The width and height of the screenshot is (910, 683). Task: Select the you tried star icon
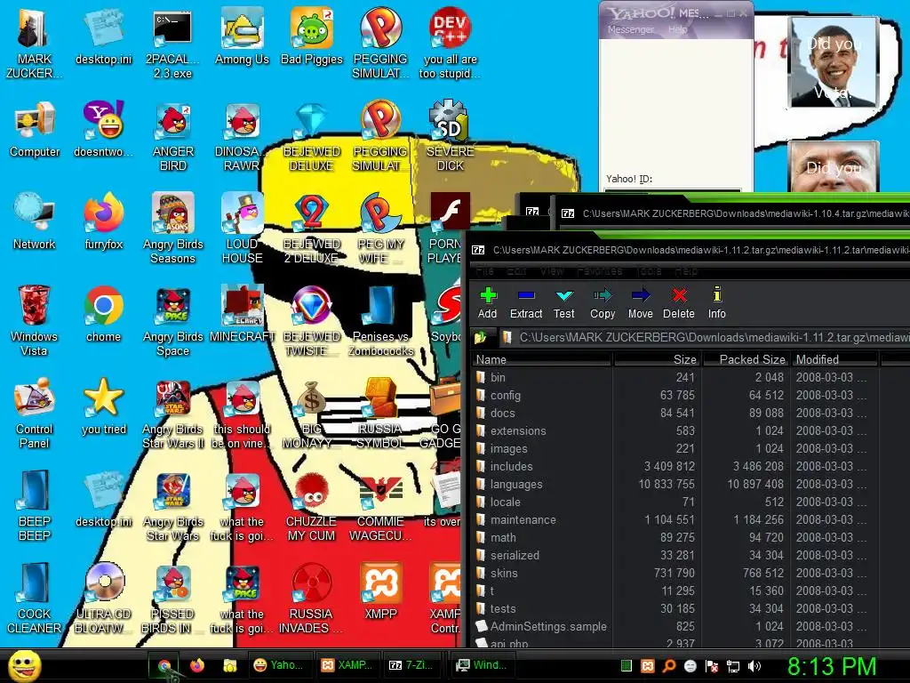(x=104, y=406)
